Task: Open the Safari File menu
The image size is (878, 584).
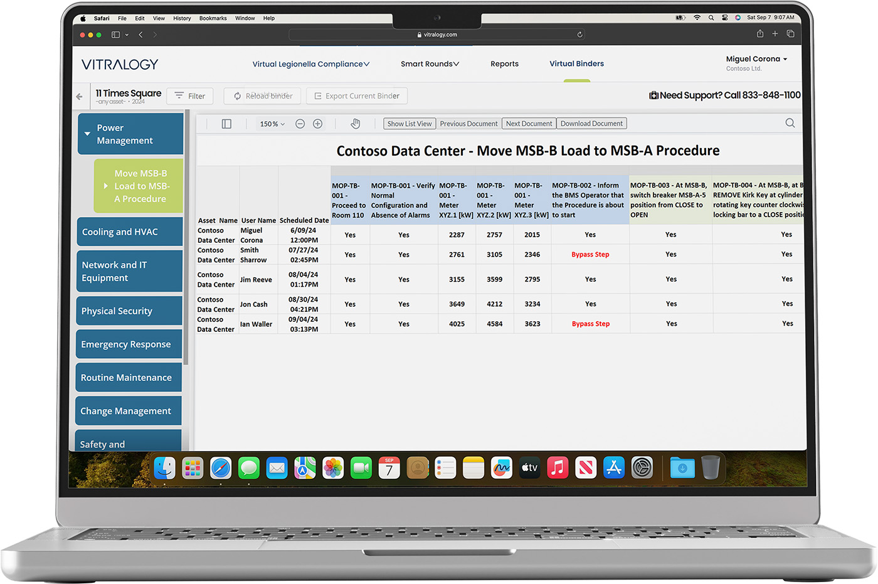Action: coord(122,18)
